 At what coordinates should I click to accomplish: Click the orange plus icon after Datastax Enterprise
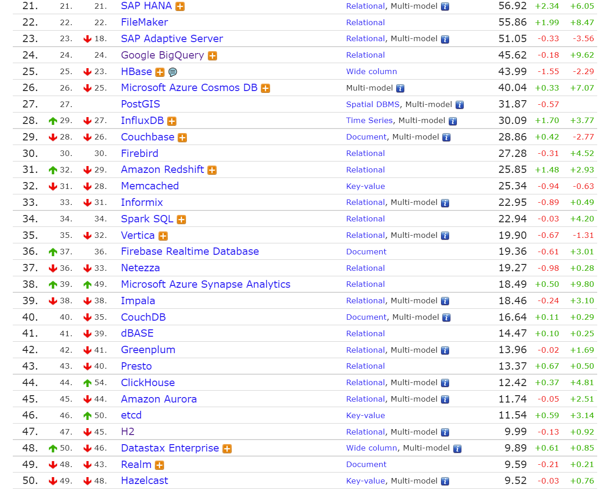coord(227,449)
